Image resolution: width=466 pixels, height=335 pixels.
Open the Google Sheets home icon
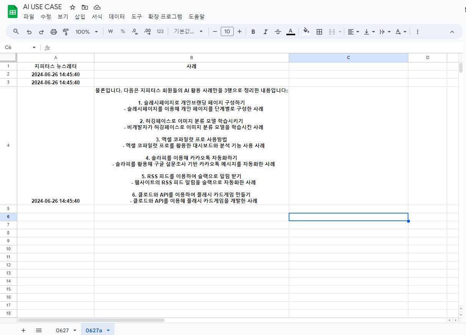click(x=13, y=11)
